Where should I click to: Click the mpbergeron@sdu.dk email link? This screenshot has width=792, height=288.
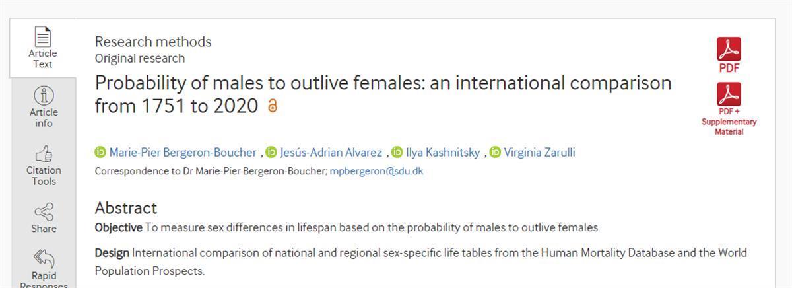(x=376, y=171)
